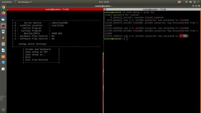Click the Change which setting? prompt
The image size is (201, 113).
(x=32, y=44)
